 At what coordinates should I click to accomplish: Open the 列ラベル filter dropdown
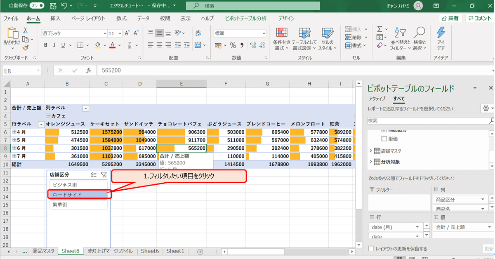pyautogui.click(x=86, y=108)
